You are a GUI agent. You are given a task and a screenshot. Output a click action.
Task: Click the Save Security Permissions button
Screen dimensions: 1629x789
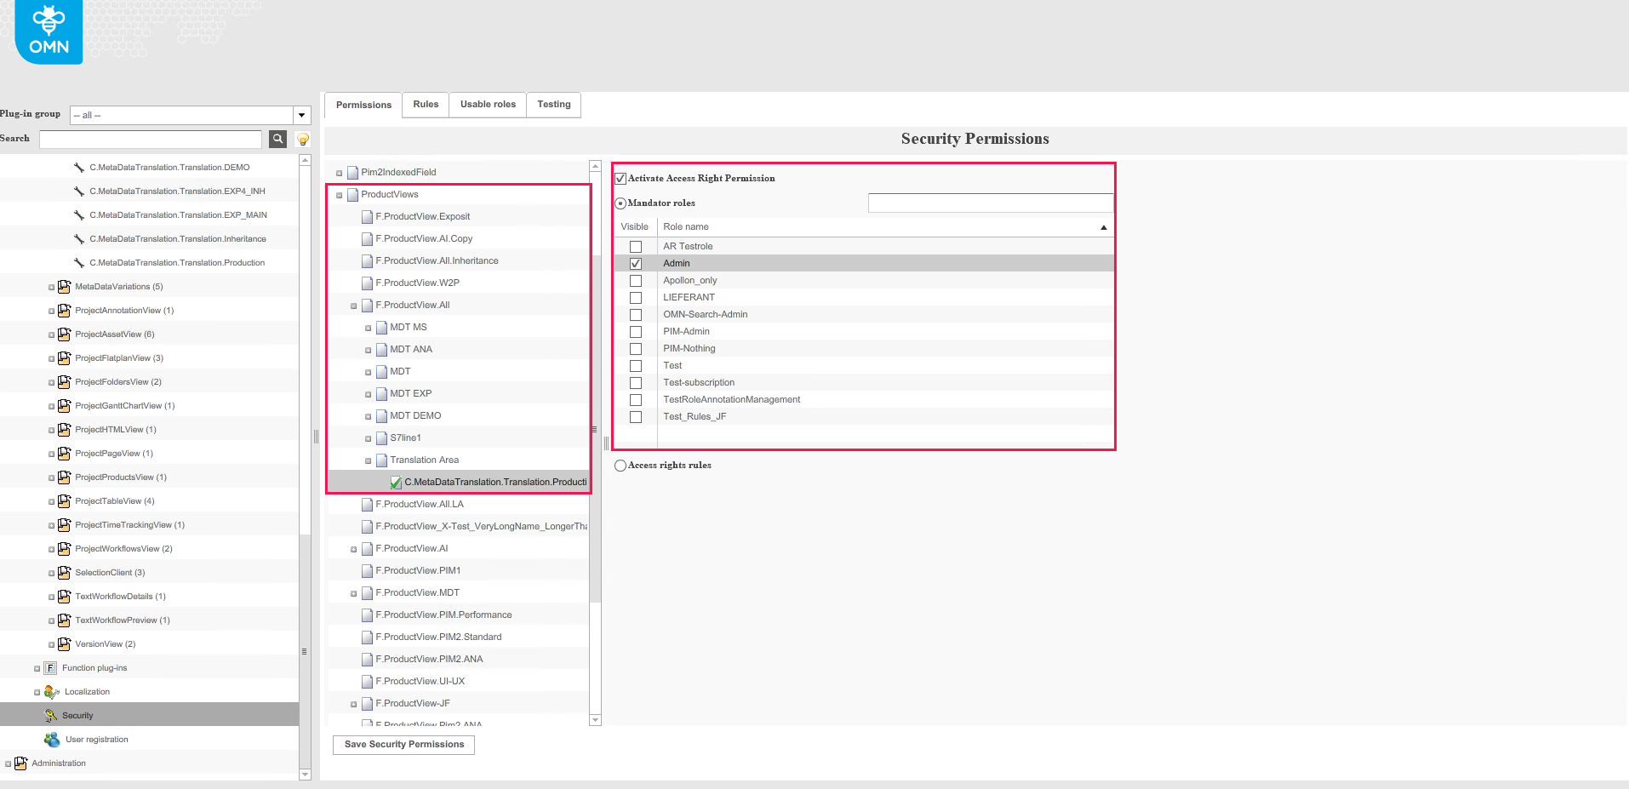(x=403, y=744)
